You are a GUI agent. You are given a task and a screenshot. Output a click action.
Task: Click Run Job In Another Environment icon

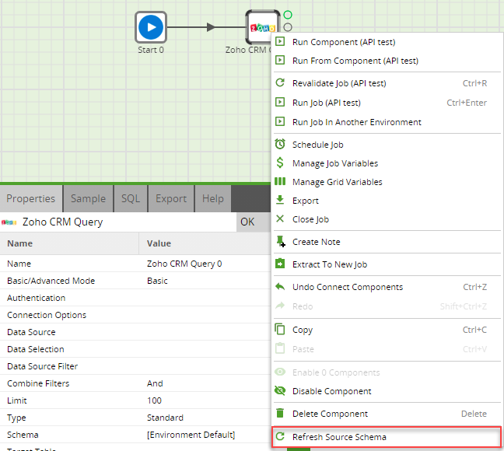pos(280,121)
